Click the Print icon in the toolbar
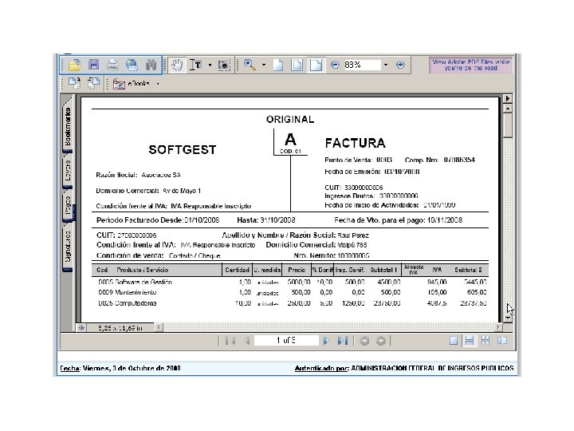574x431 pixels. coord(112,65)
